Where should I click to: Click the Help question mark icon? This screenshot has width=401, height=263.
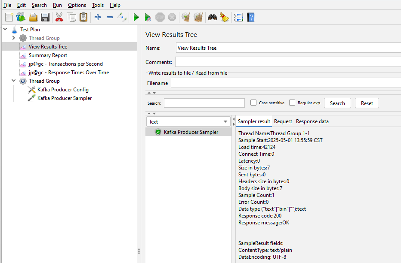point(250,17)
